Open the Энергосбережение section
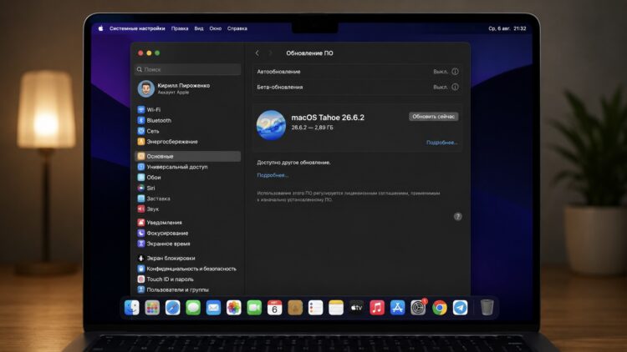This screenshot has height=352, width=627. click(188, 142)
